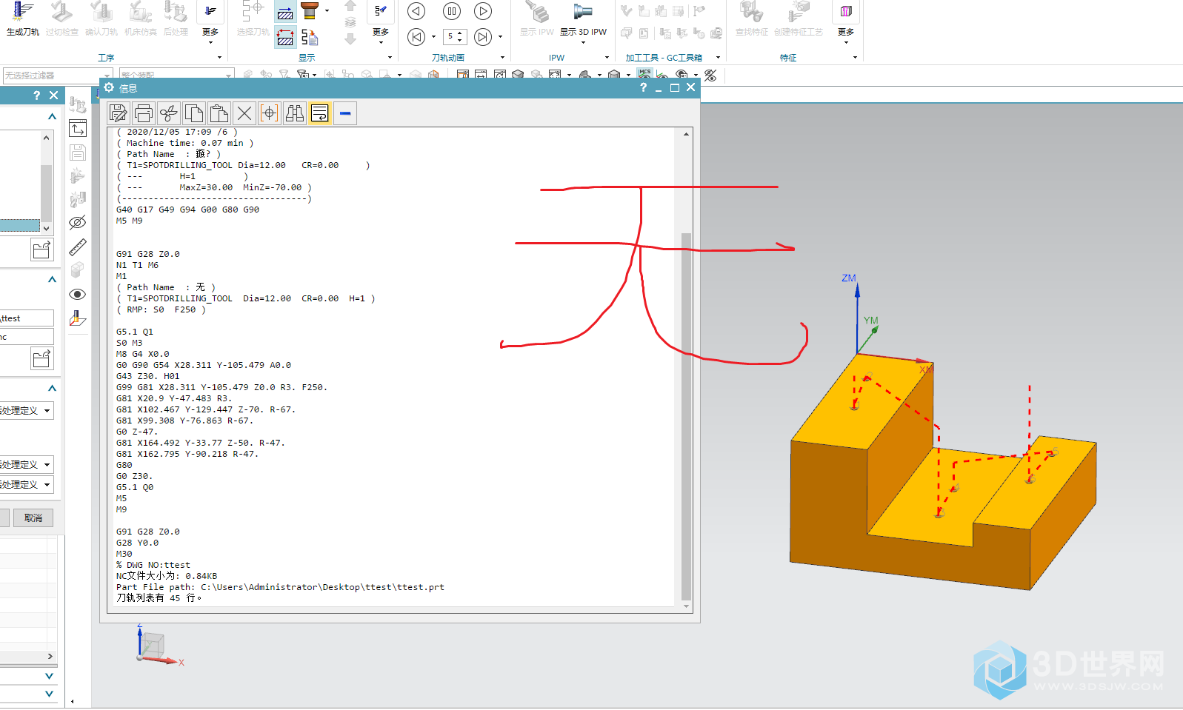
Task: Click the IPW group label
Action: pyautogui.click(x=556, y=58)
